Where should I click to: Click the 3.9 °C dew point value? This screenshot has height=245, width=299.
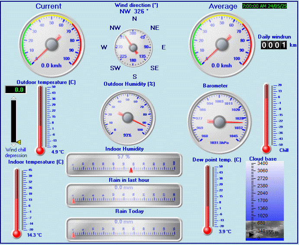click(x=225, y=232)
